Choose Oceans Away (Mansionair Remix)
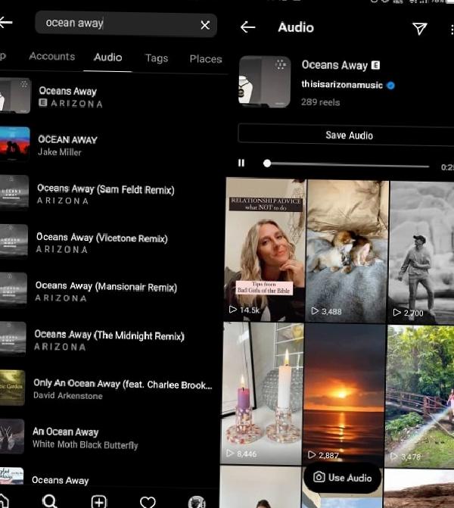The width and height of the screenshot is (454, 508). pyautogui.click(x=110, y=291)
